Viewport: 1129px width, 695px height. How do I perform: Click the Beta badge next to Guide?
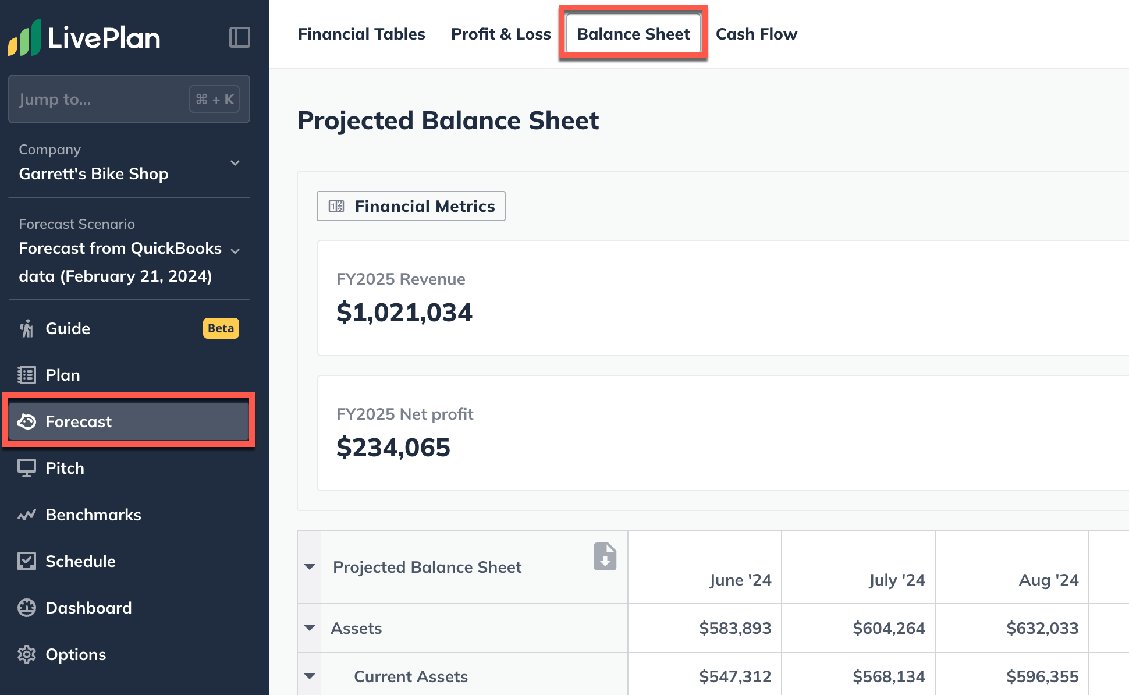[221, 328]
